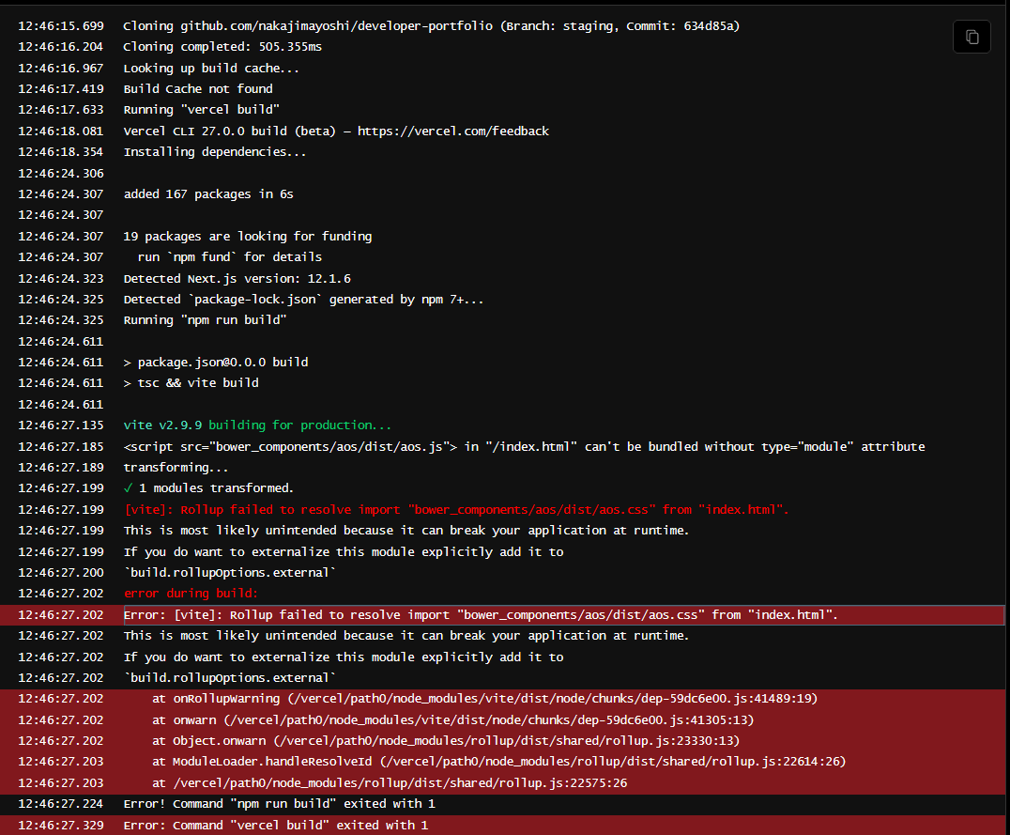Select the "> package.json@0.0.0 build" line
The height and width of the screenshot is (835, 1010).
(216, 362)
